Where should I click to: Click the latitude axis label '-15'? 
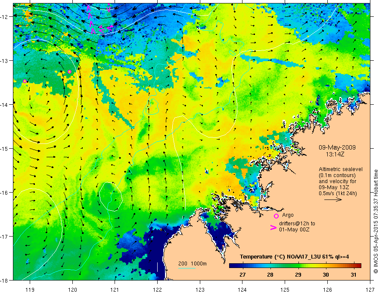click(5, 148)
